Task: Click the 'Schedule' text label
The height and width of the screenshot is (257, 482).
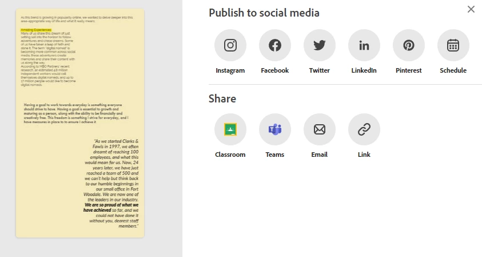Action: [453, 70]
